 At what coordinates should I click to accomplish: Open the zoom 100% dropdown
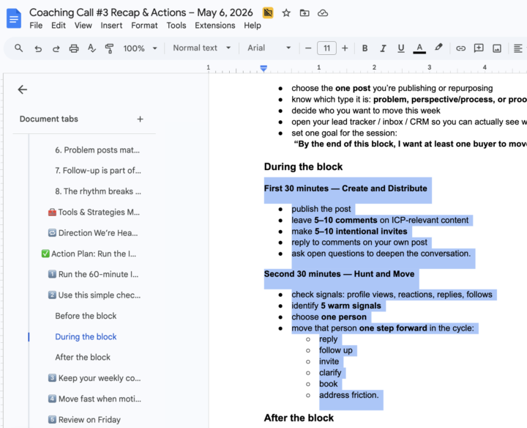140,48
